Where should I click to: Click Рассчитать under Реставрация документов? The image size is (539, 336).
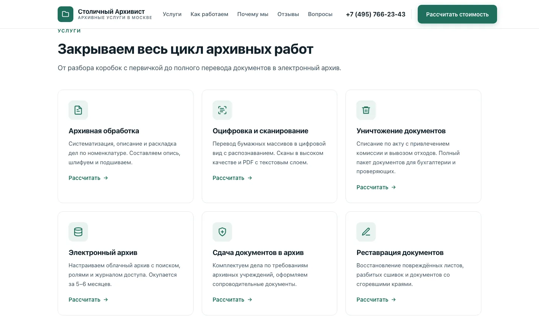[376, 300]
